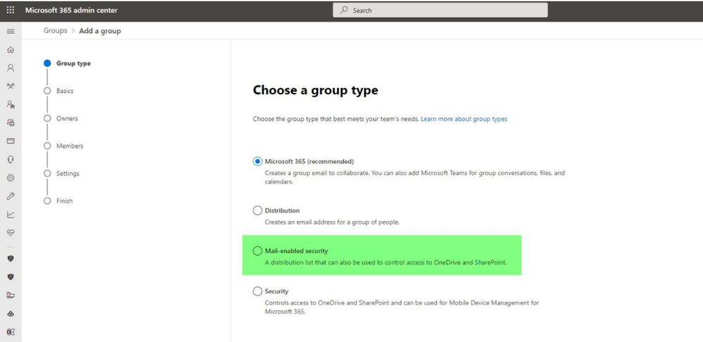Image resolution: width=703 pixels, height=342 pixels.
Task: Click 'Creates a group email to collaborate' description
Action: pyautogui.click(x=414, y=177)
